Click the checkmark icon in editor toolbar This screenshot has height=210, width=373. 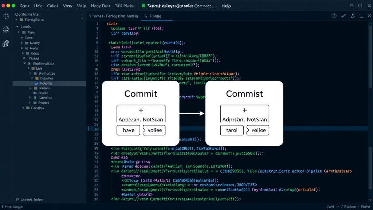(x=343, y=16)
